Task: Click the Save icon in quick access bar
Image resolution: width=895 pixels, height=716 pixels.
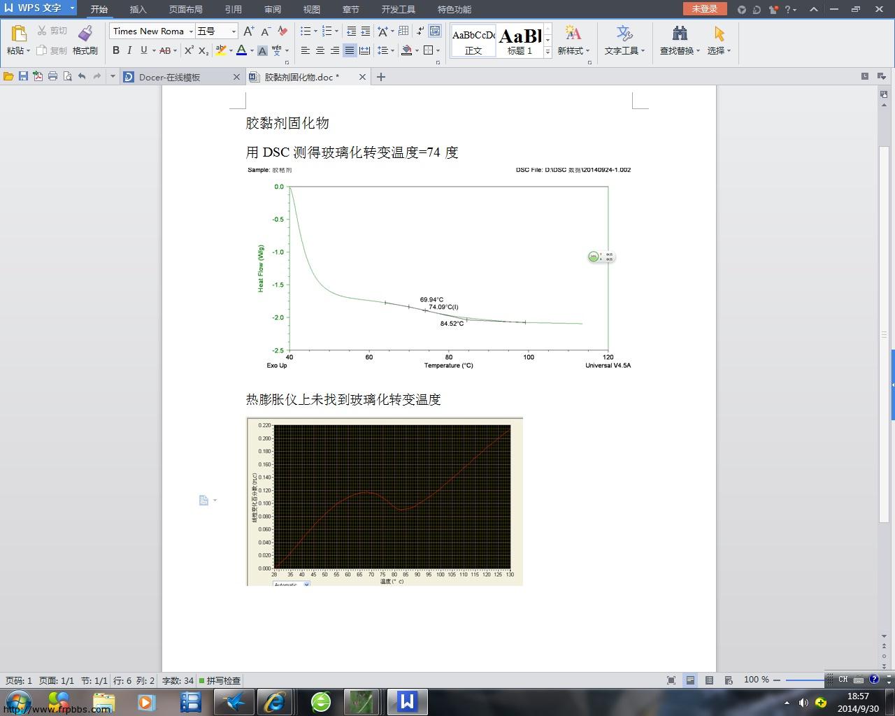Action: point(23,77)
